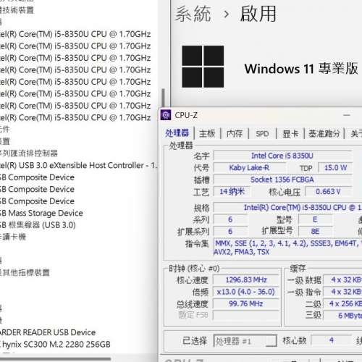This screenshot has height=362, width=362.
Task: Click the Intel Core i5 8350U name field
Action: tap(282, 156)
